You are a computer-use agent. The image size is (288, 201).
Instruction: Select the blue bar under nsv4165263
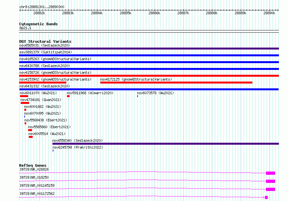pyautogui.click(x=149, y=62)
